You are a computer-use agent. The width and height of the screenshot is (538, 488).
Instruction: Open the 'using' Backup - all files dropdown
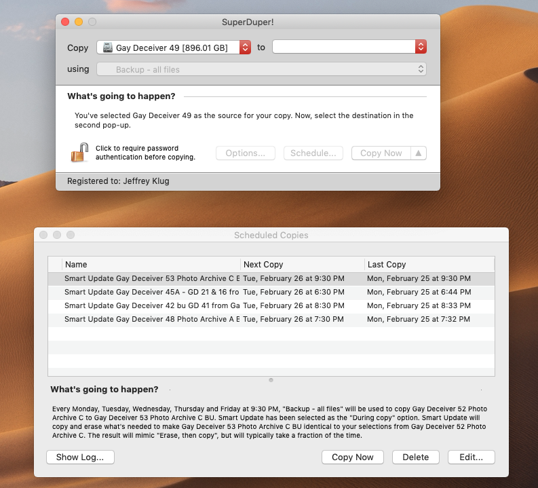click(x=261, y=69)
